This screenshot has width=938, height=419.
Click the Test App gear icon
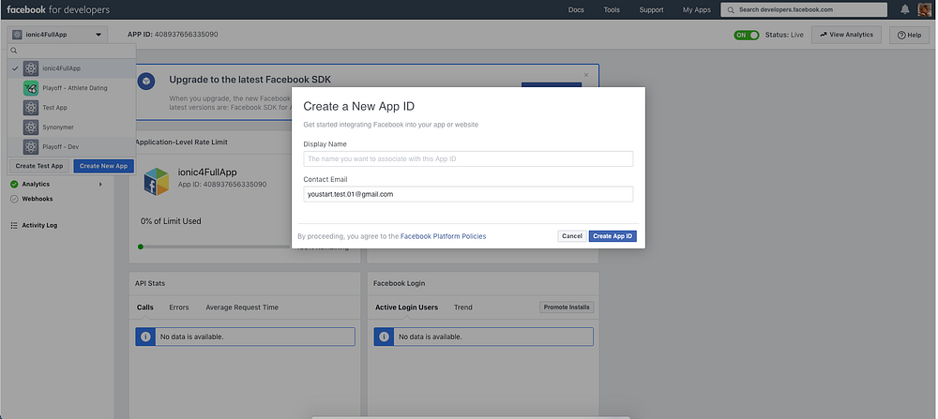[x=31, y=108]
